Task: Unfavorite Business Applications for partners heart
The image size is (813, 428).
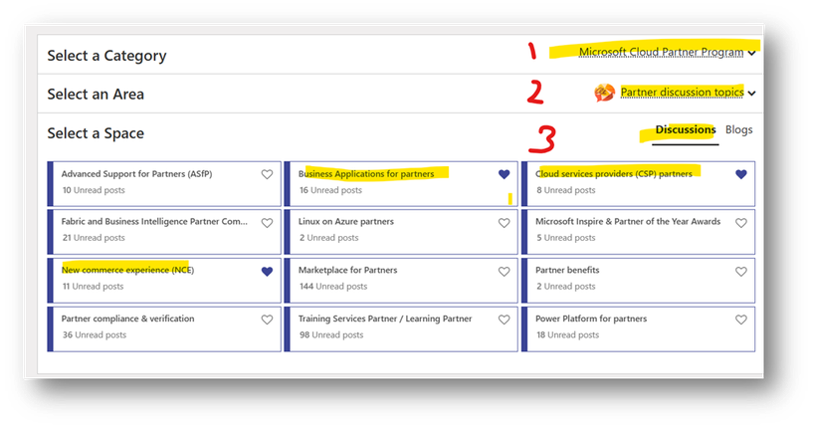Action: pos(504,175)
